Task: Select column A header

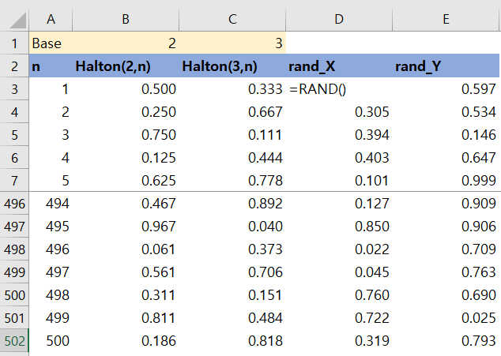Action: 51,20
